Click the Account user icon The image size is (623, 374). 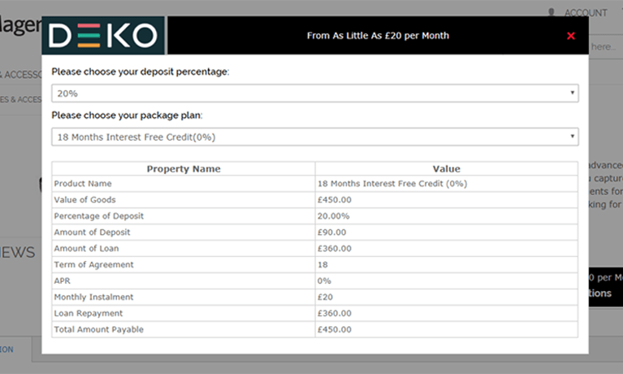[552, 12]
